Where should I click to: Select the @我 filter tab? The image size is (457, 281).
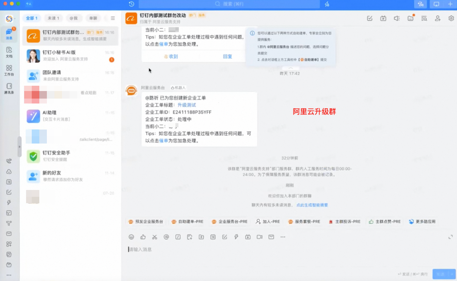[x=74, y=18]
